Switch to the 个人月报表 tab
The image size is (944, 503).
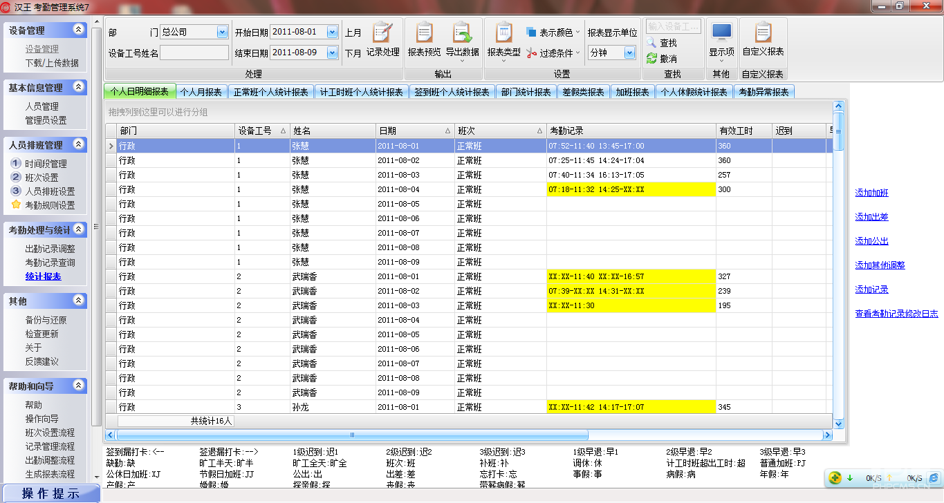click(201, 92)
